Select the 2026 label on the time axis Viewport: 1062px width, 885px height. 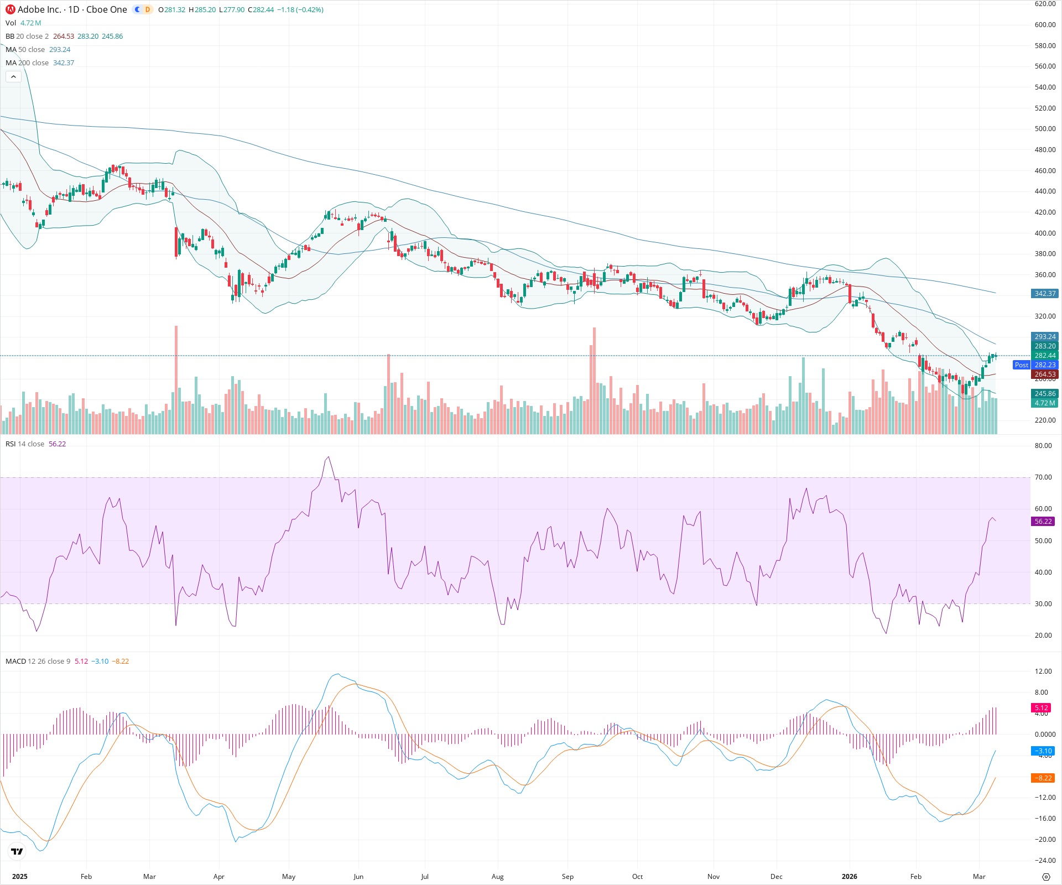pos(850,877)
